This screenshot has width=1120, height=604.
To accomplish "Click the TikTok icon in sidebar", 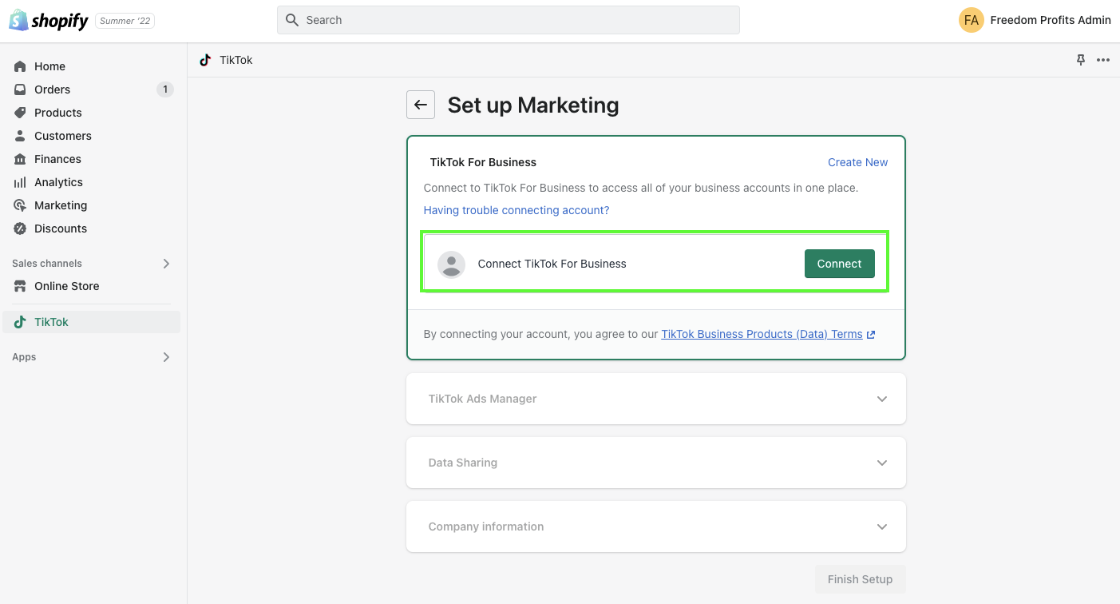I will coord(20,322).
